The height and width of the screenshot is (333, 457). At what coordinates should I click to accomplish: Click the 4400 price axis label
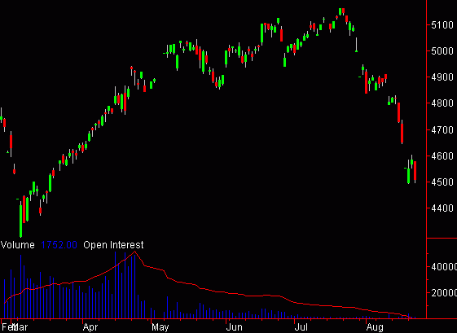[x=442, y=208]
